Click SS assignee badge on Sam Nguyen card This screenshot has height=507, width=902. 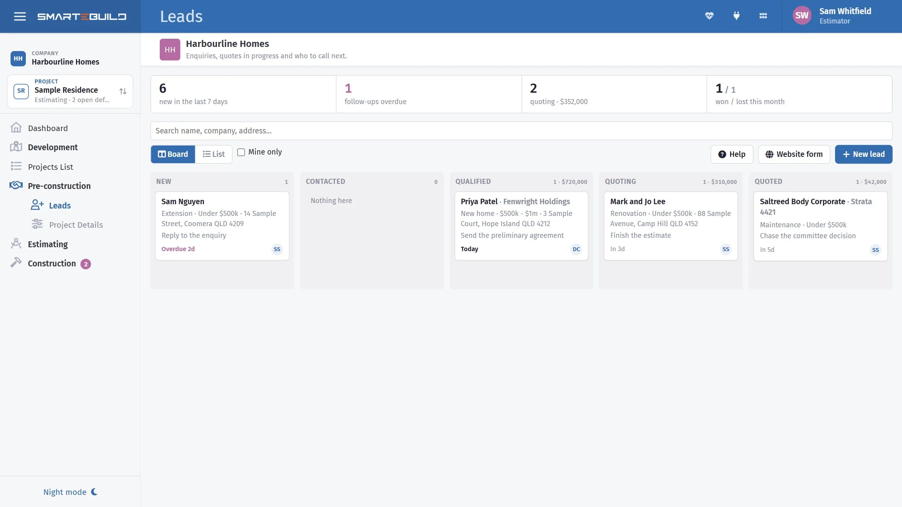point(277,249)
